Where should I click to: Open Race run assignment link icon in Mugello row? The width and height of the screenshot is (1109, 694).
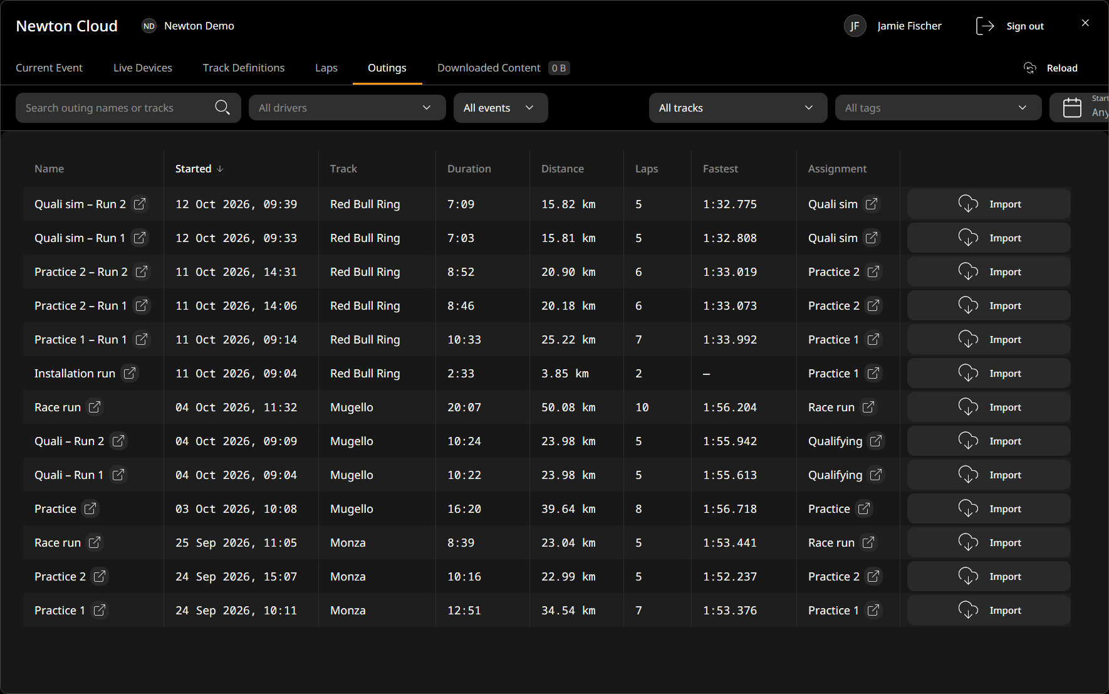tap(868, 407)
